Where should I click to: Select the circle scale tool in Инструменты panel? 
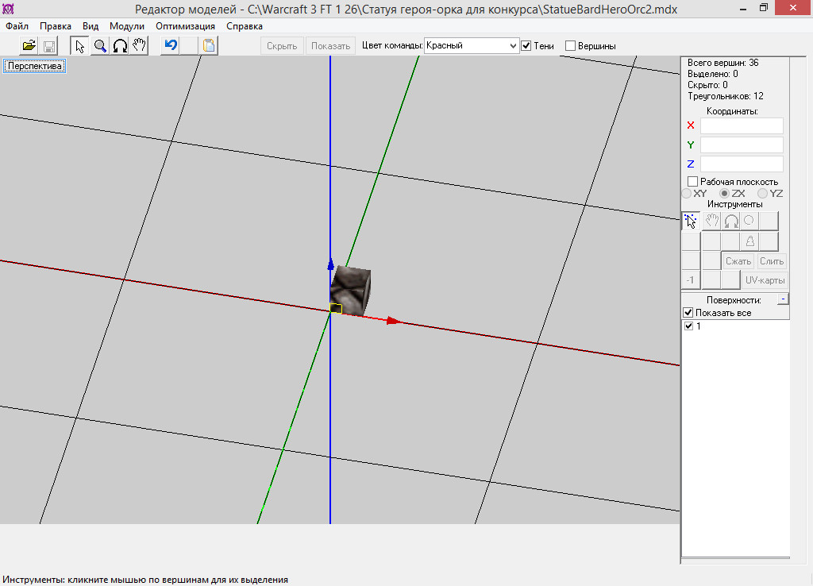(749, 222)
